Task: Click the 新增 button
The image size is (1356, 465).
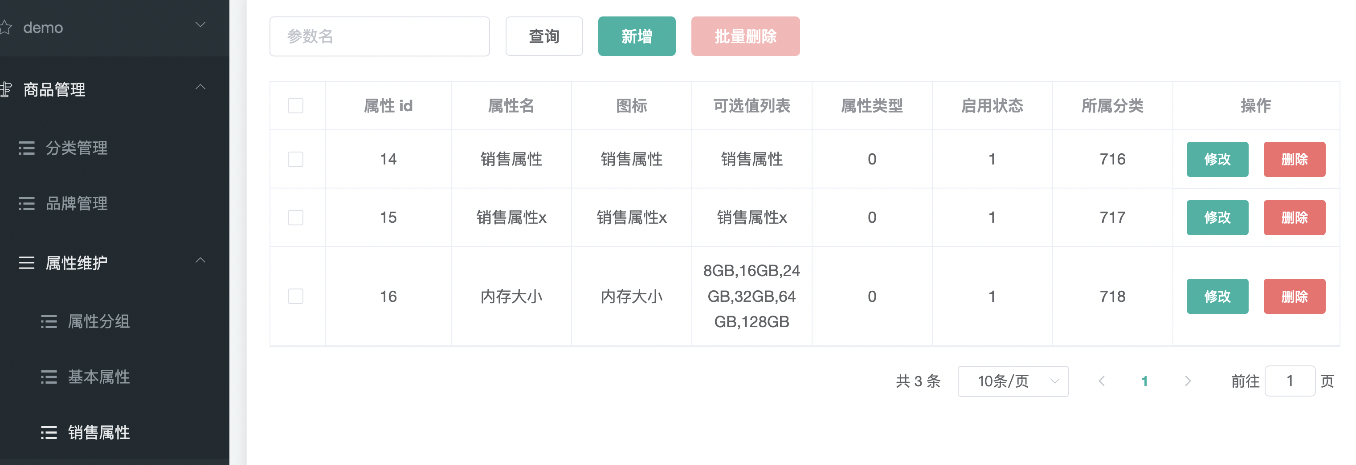Action: 637,36
